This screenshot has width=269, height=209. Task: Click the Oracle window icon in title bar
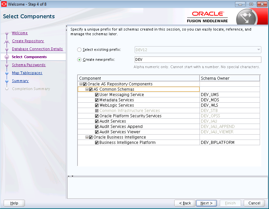point(4,4)
